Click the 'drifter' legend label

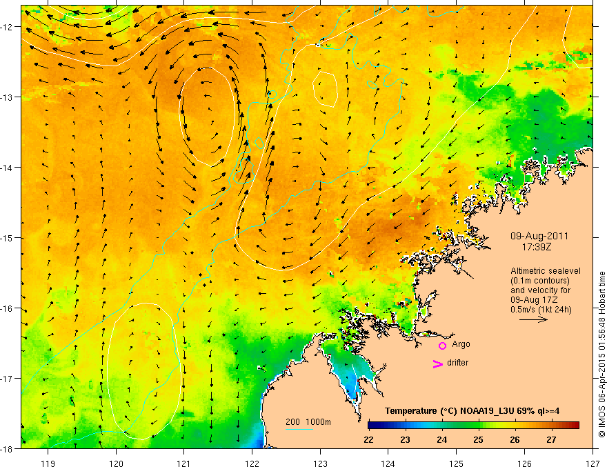[457, 363]
